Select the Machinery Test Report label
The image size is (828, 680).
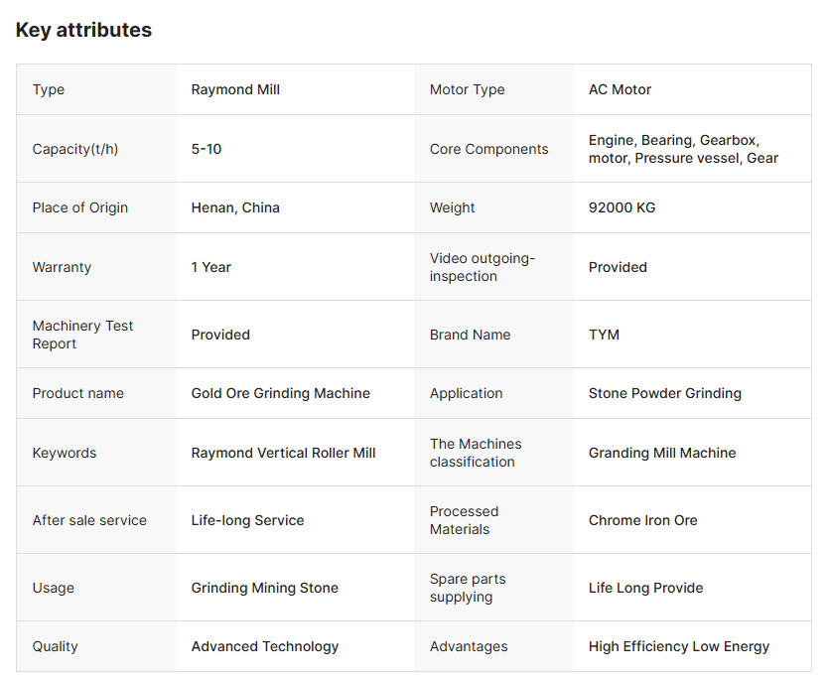pos(83,335)
